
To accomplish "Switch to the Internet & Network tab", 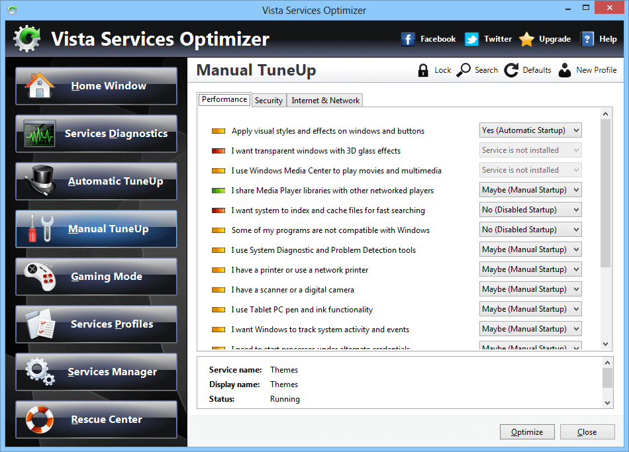I will point(325,101).
